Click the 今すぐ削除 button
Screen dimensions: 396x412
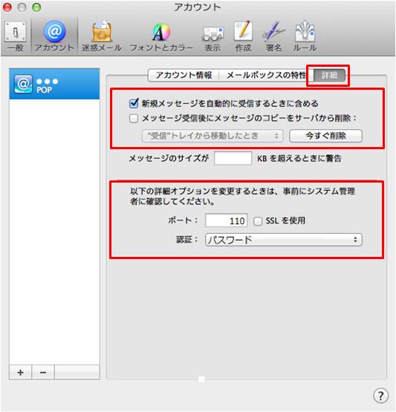[326, 136]
